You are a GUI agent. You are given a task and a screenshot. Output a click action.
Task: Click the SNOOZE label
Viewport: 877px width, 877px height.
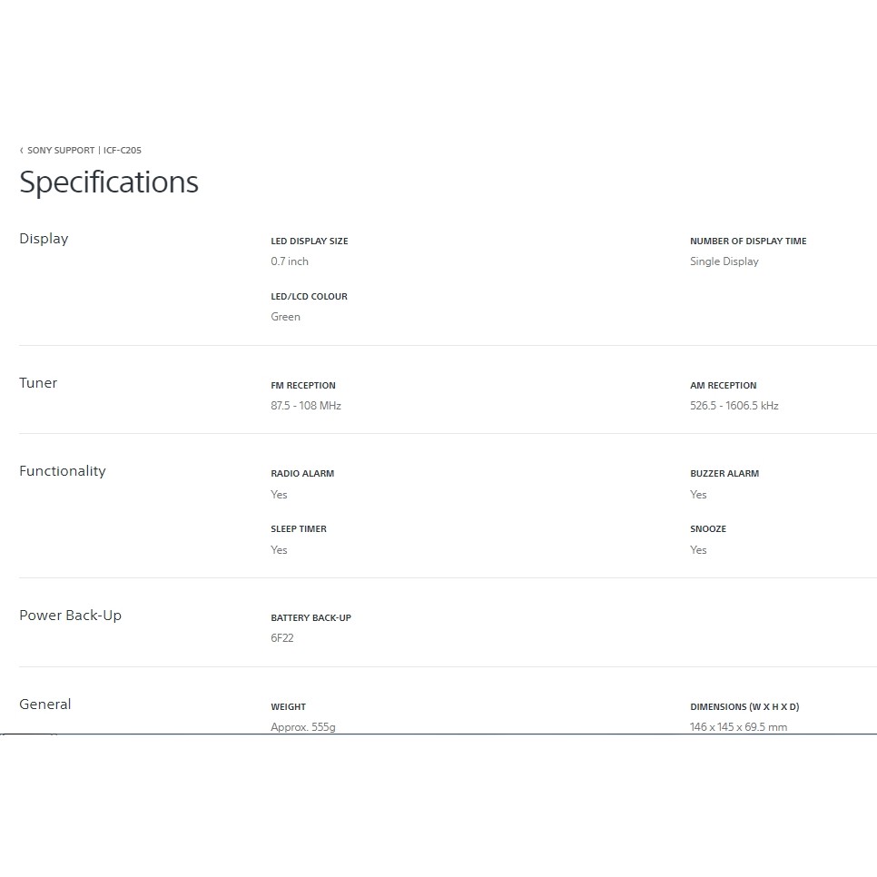point(708,529)
